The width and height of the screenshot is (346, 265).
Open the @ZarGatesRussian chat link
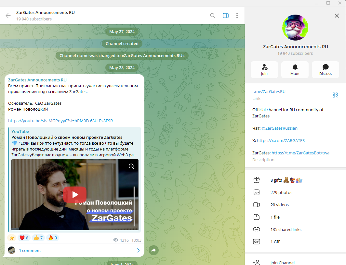(279, 128)
